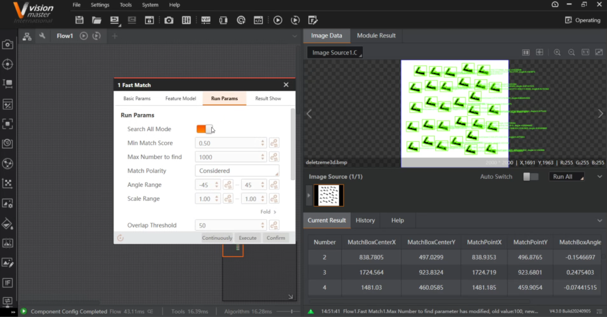Zoom in on the image view

(557, 52)
